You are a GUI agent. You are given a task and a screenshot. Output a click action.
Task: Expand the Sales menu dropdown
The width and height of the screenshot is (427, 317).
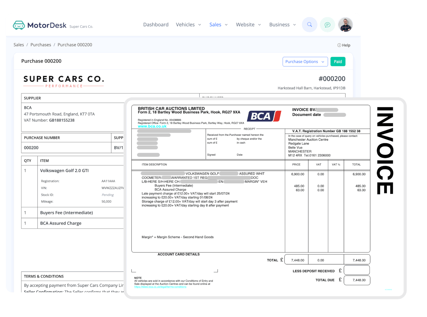(x=218, y=25)
